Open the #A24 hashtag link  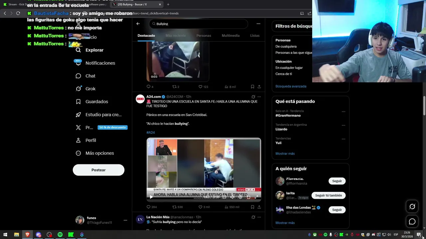click(x=150, y=132)
